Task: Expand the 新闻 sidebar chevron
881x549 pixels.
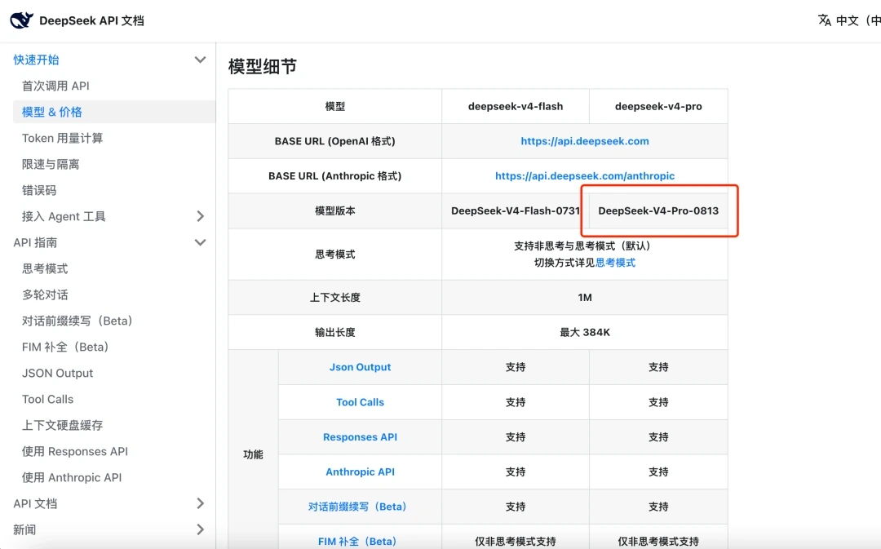Action: coord(200,529)
